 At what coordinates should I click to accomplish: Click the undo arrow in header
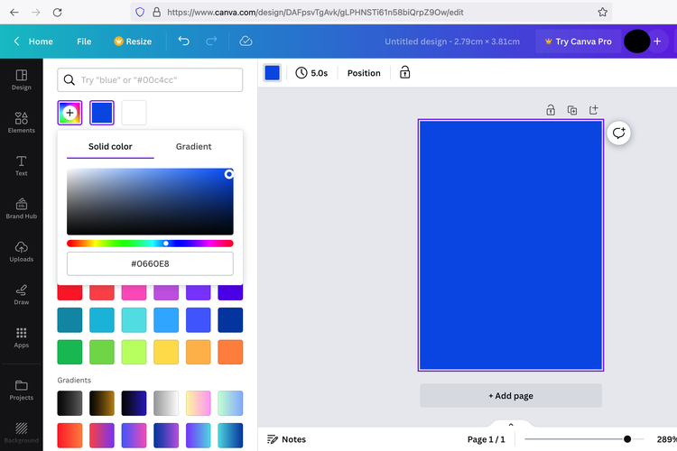[184, 41]
